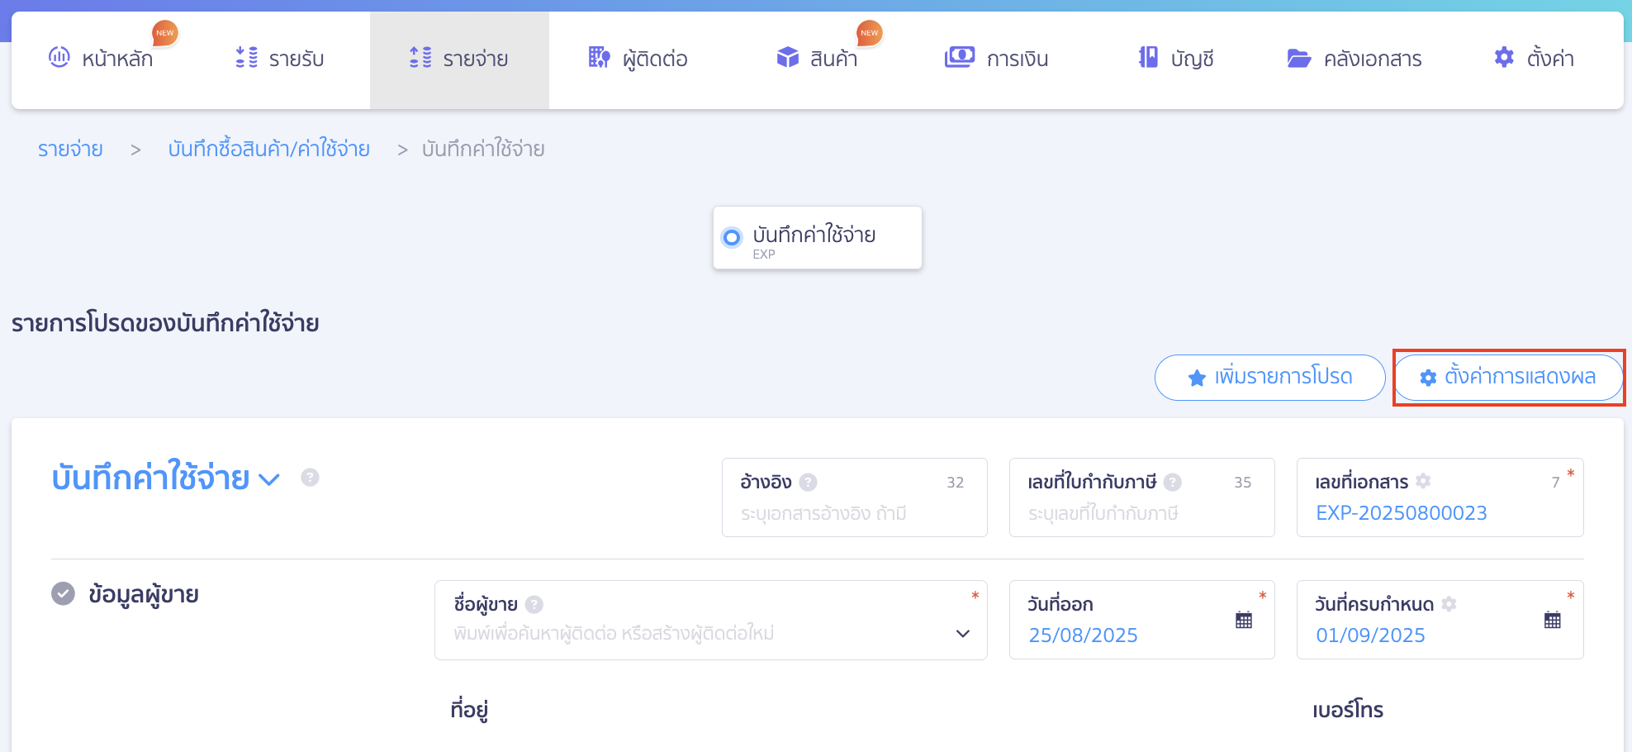Open the หน้าหลัก home tab
This screenshot has height=752, width=1632.
tap(101, 59)
